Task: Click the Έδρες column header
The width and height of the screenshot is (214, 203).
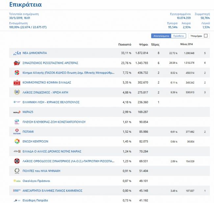Action: (155, 44)
